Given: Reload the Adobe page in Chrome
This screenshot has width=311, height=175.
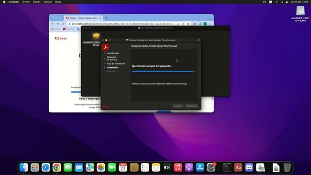Looking at the screenshot, I should pos(63,24).
